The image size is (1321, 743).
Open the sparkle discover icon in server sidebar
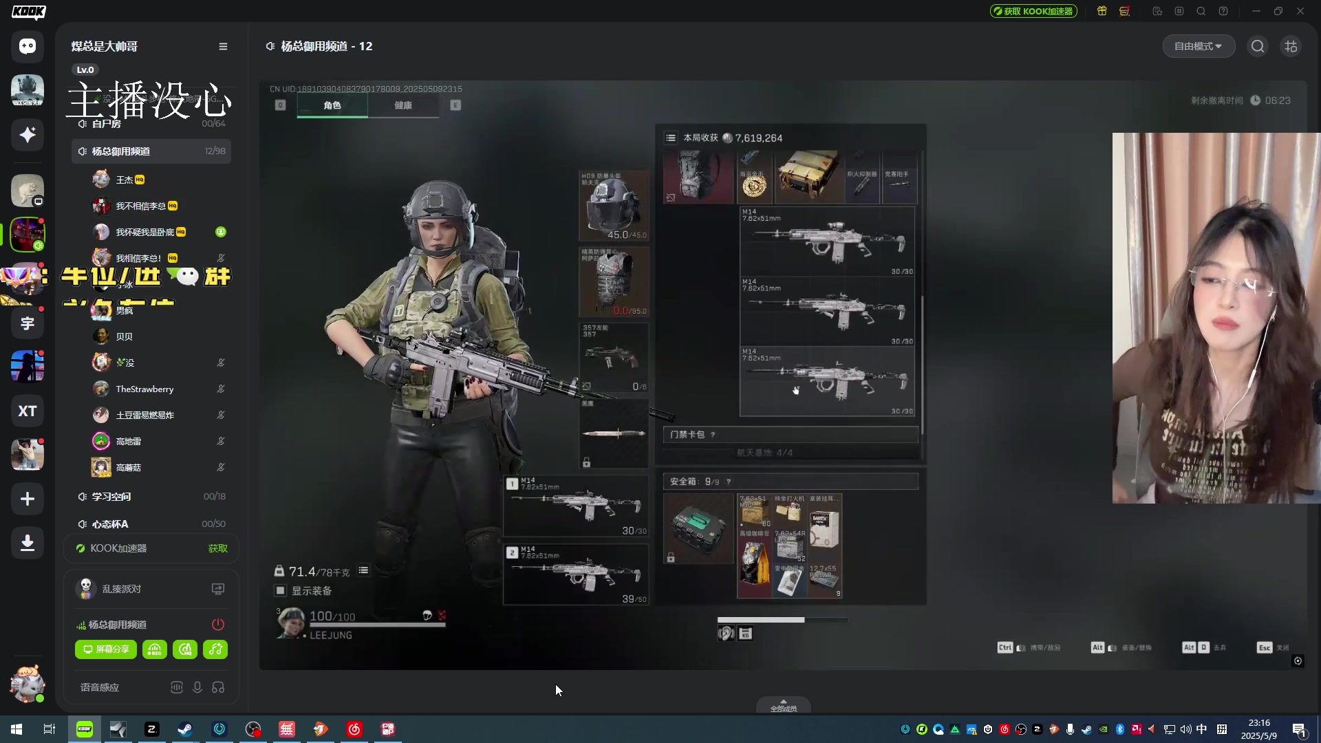click(28, 134)
